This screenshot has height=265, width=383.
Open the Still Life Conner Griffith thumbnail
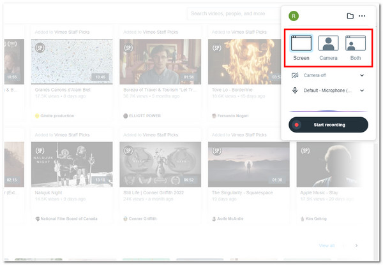click(x=160, y=164)
